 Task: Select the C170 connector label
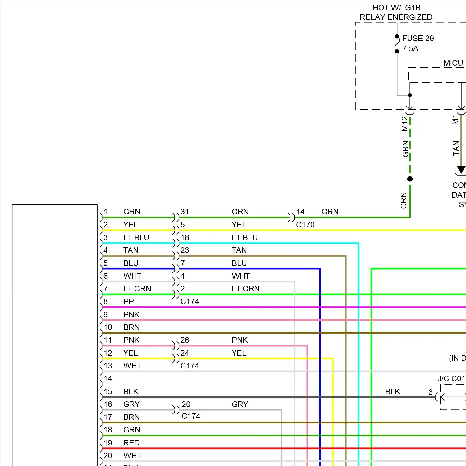pyautogui.click(x=305, y=225)
